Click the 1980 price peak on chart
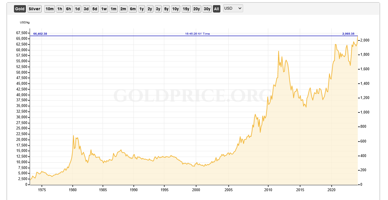 coord(74,136)
